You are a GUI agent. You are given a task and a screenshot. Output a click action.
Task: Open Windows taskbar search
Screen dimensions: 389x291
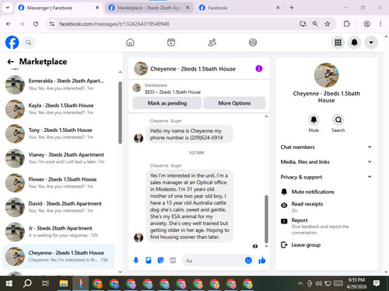(x=27, y=283)
